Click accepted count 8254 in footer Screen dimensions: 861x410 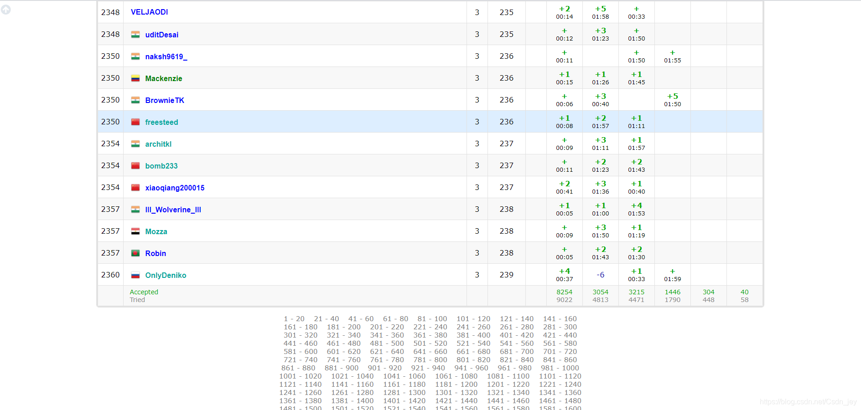tap(564, 292)
